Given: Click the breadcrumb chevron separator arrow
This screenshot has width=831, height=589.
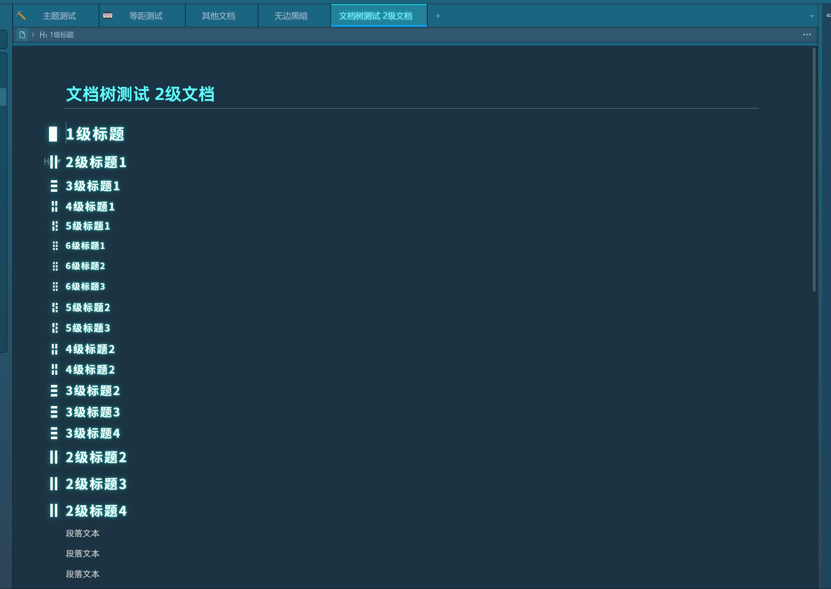Looking at the screenshot, I should (x=33, y=35).
